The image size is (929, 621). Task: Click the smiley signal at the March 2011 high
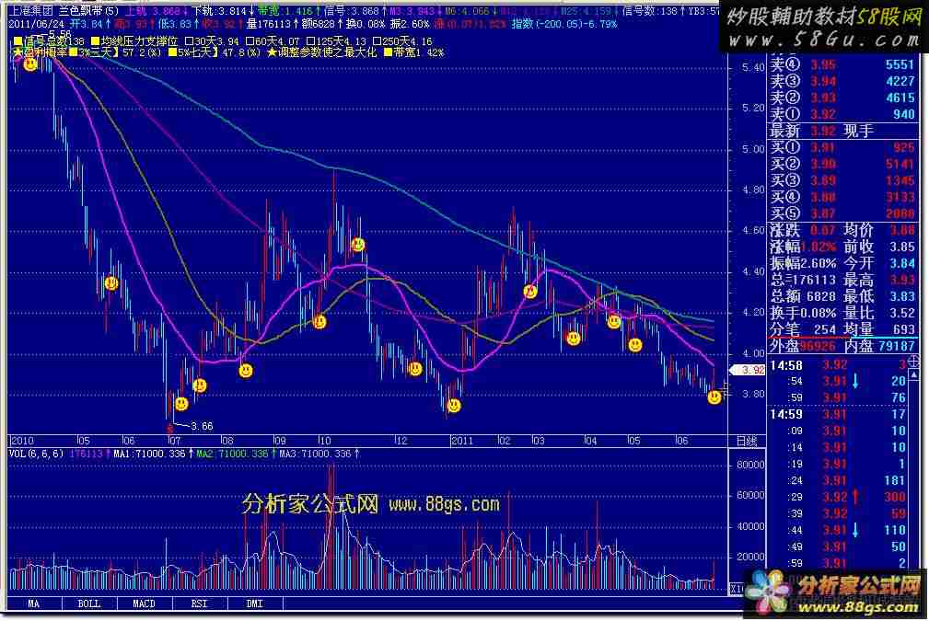click(530, 292)
